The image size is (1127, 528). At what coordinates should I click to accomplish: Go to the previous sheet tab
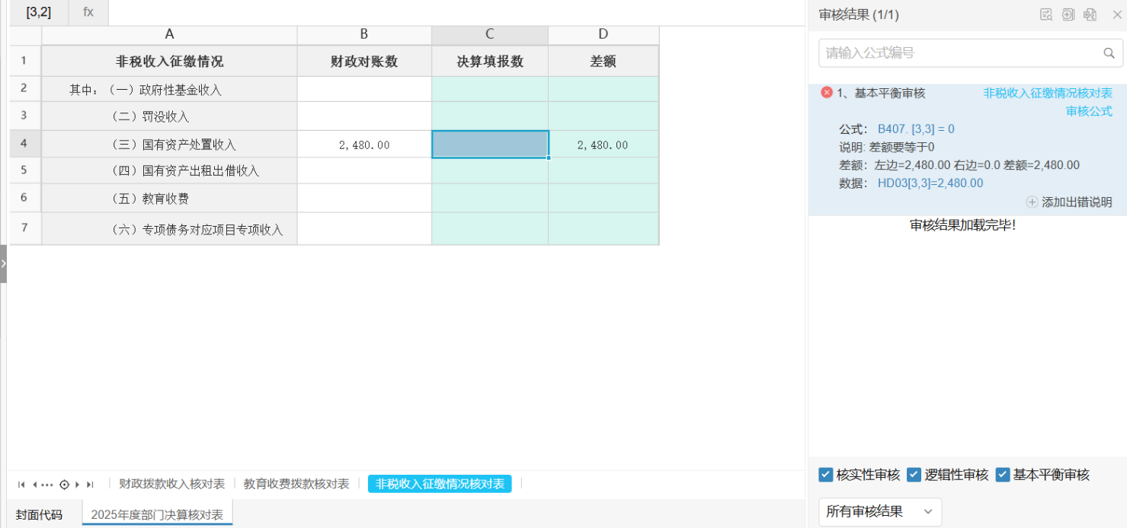(x=34, y=485)
